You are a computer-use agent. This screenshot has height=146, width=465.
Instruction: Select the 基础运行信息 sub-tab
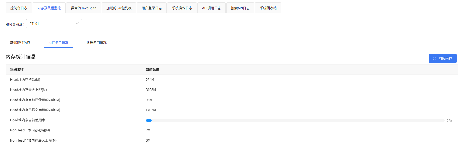click(20, 43)
